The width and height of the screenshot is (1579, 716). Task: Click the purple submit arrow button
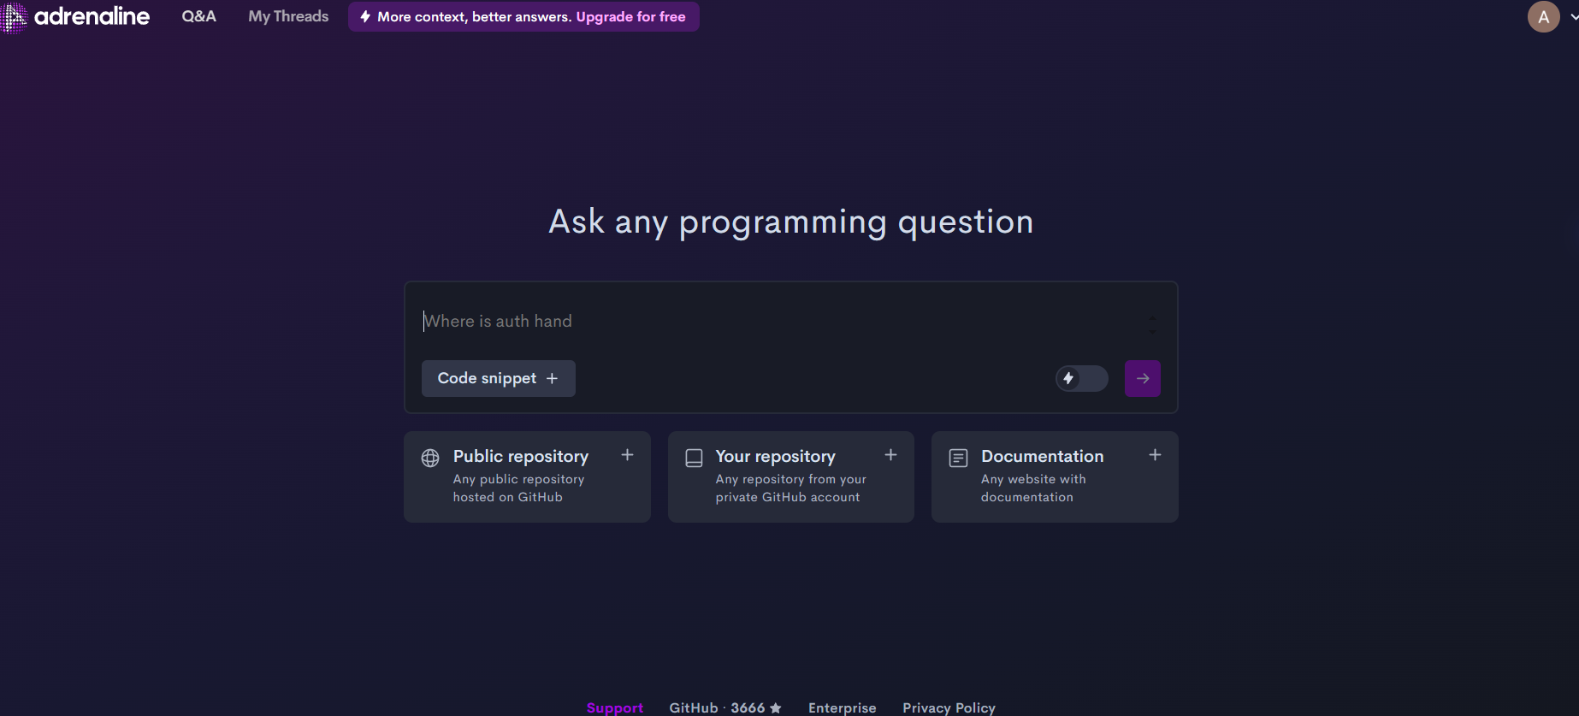(1142, 378)
